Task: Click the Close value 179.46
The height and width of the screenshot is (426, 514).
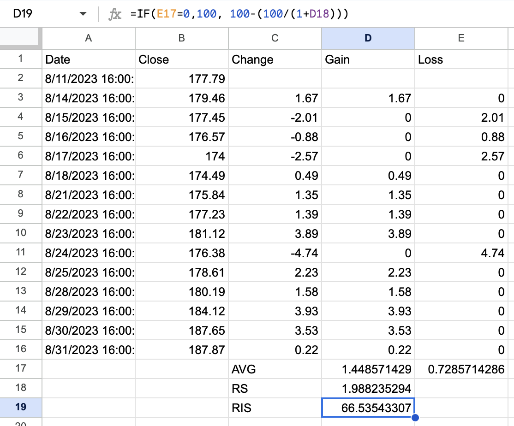Action: [182, 98]
